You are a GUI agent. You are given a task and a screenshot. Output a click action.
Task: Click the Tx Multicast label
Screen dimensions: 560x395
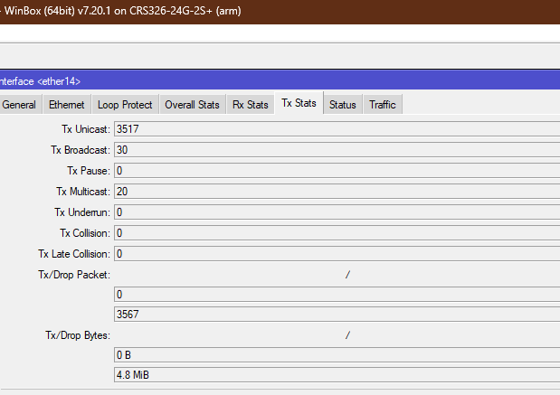coord(83,192)
